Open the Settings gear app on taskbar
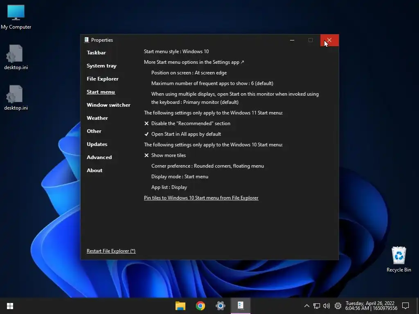 pyautogui.click(x=221, y=306)
